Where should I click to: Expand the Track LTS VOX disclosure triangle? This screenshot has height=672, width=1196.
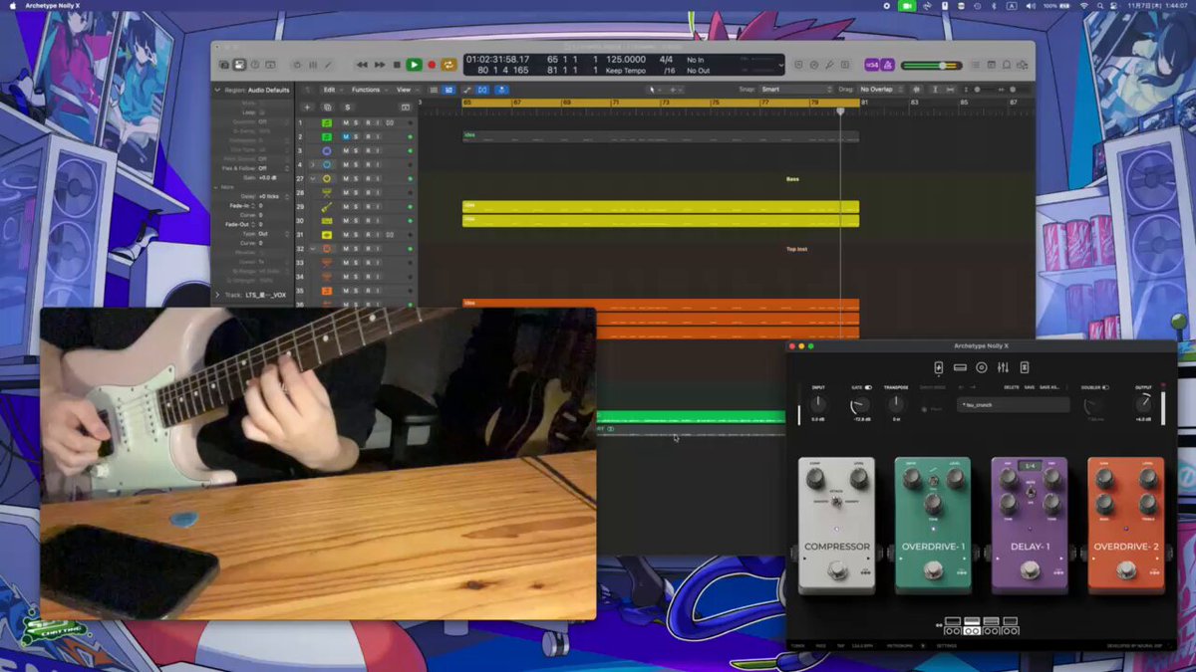(218, 295)
